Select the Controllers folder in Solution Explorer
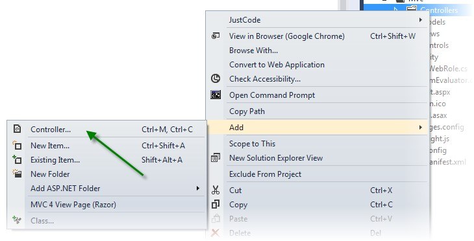Image resolution: width=474 pixels, height=241 pixels. click(x=439, y=10)
